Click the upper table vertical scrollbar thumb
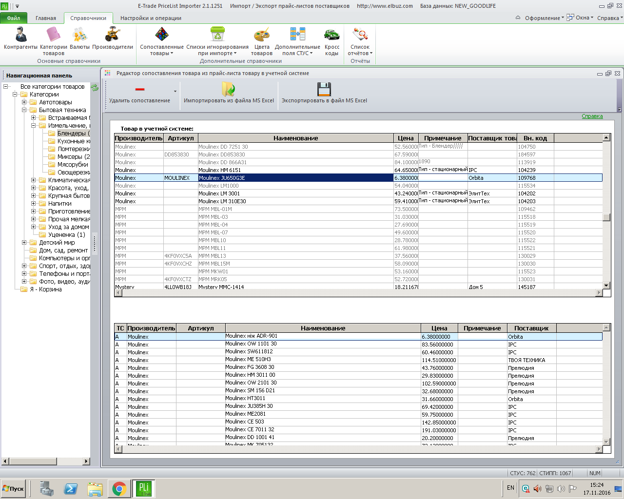The width and height of the screenshot is (624, 499). pyautogui.click(x=606, y=217)
